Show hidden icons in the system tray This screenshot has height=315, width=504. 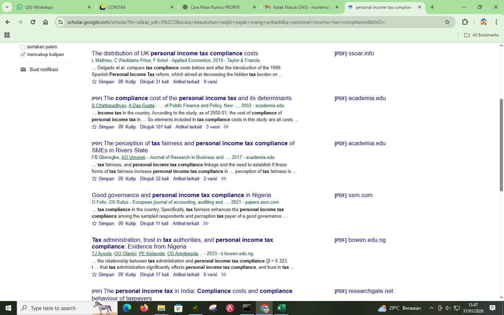(x=432, y=308)
